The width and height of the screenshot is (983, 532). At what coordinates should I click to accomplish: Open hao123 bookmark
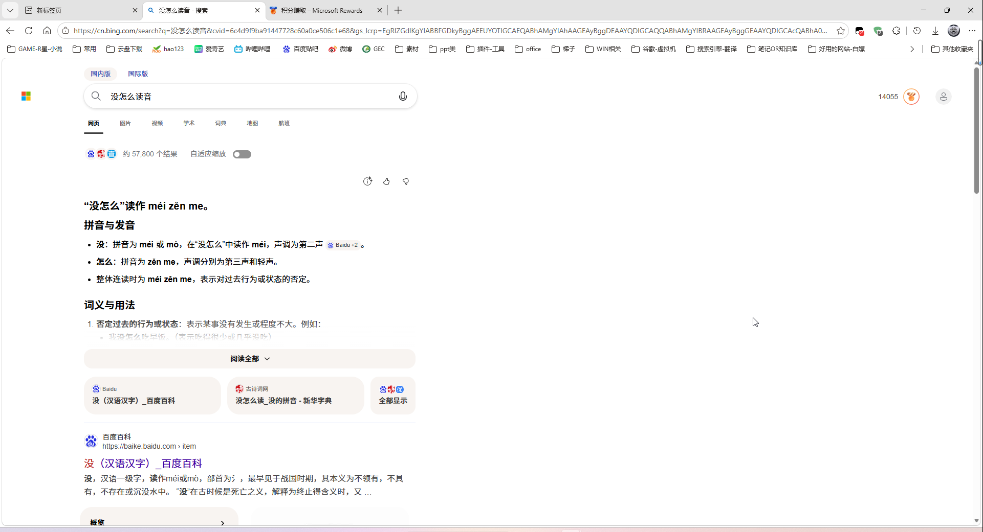click(x=168, y=49)
